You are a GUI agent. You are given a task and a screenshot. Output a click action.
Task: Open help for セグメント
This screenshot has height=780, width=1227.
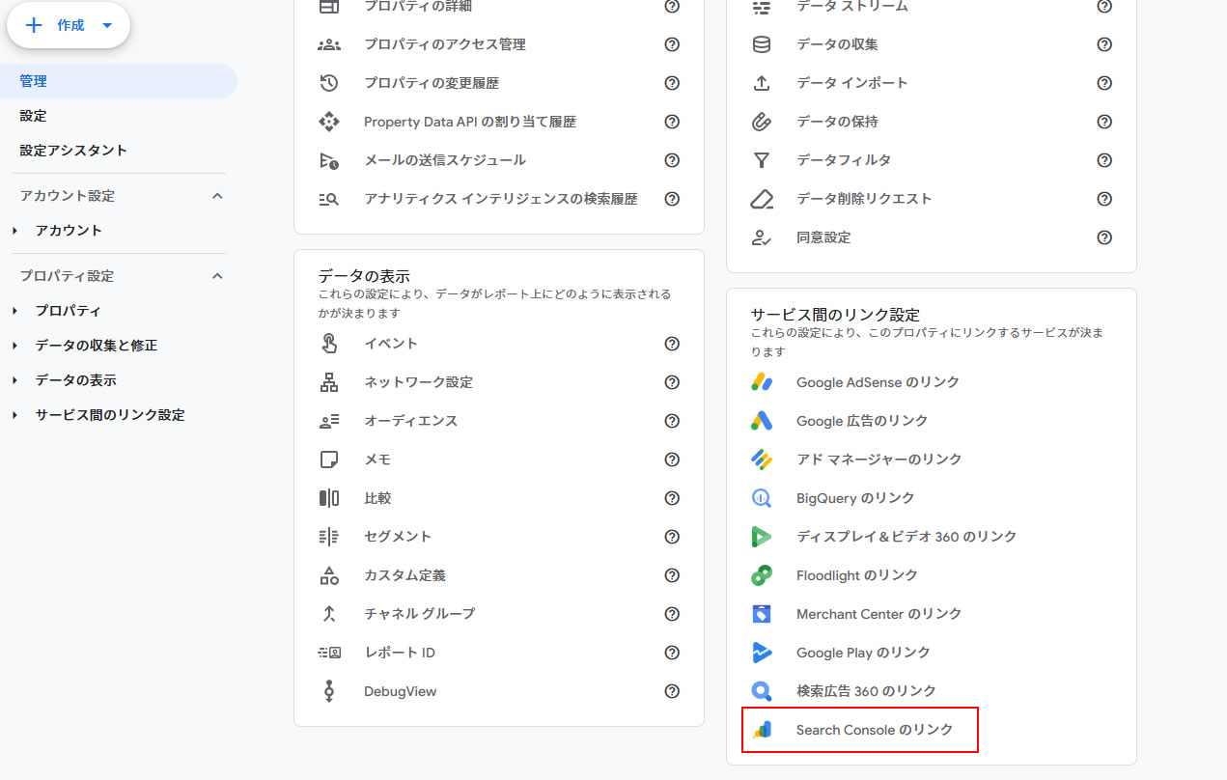[672, 537]
